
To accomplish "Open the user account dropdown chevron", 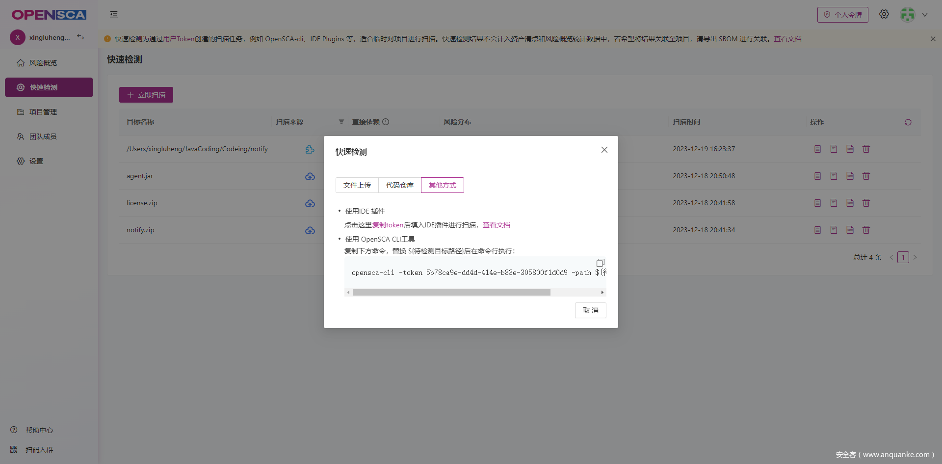I will click(x=926, y=14).
